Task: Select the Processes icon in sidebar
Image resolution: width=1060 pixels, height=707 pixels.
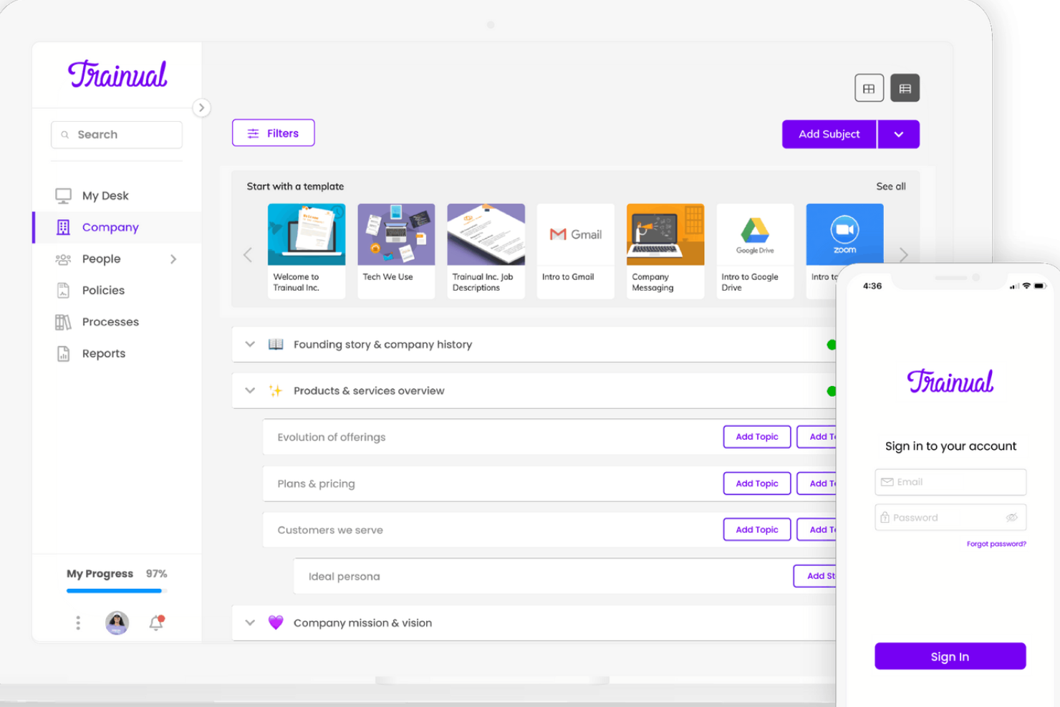Action: pyautogui.click(x=63, y=322)
